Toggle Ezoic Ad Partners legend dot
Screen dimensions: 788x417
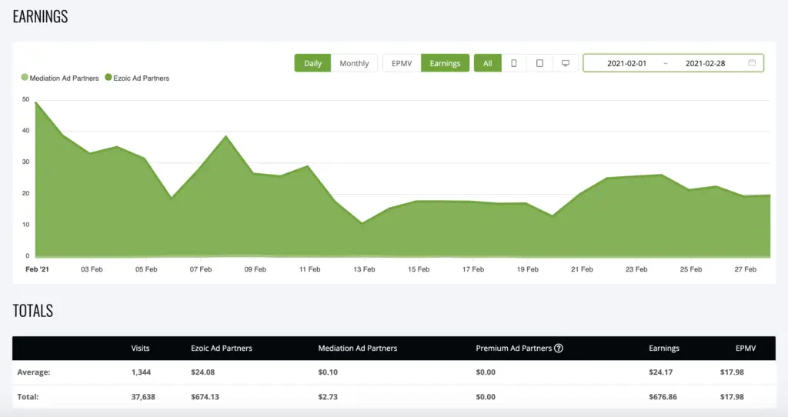point(108,78)
